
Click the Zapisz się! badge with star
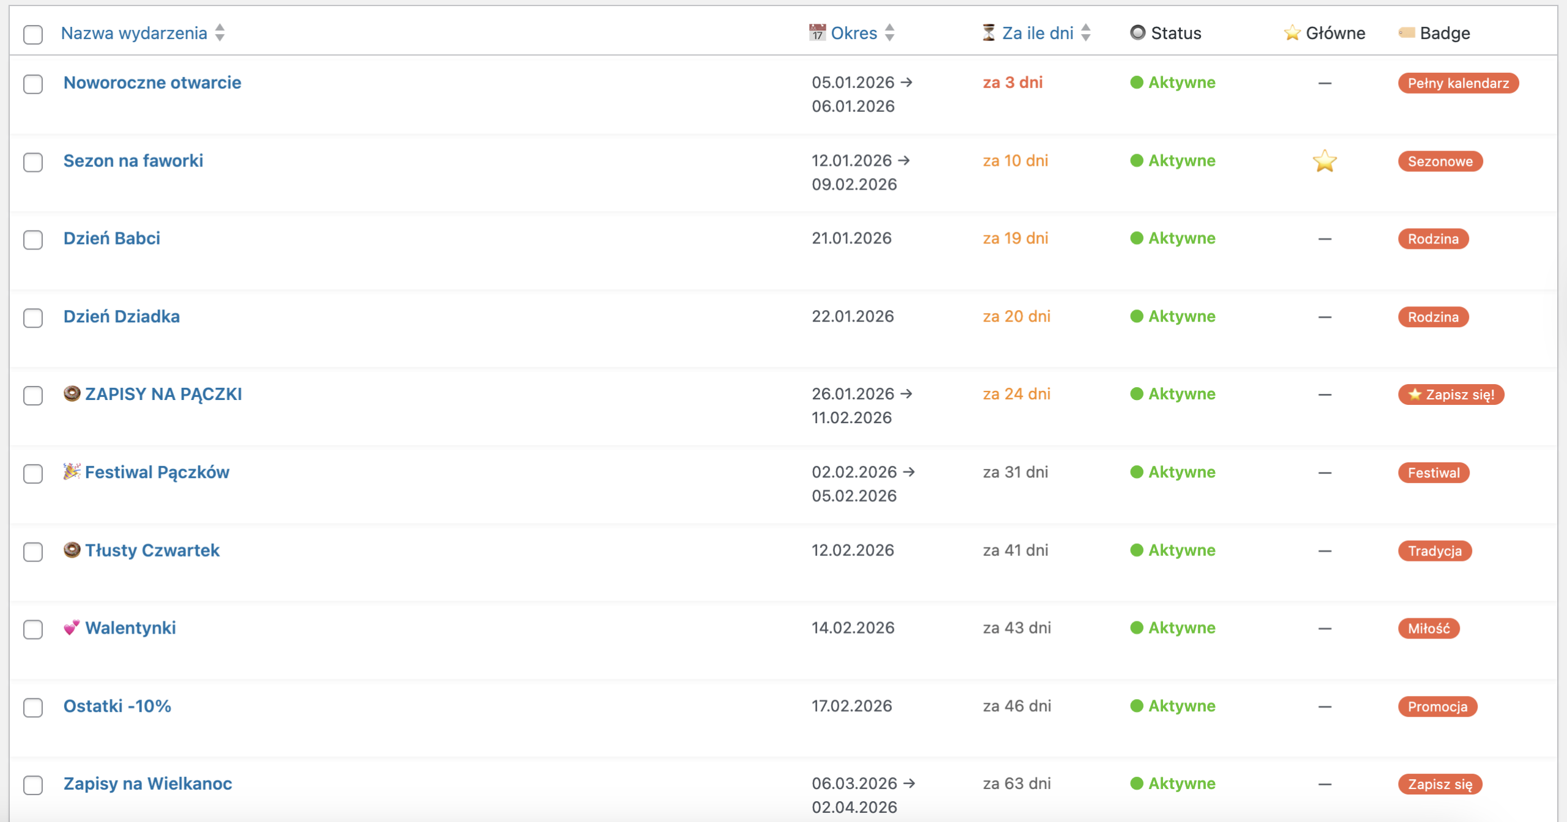click(1451, 394)
